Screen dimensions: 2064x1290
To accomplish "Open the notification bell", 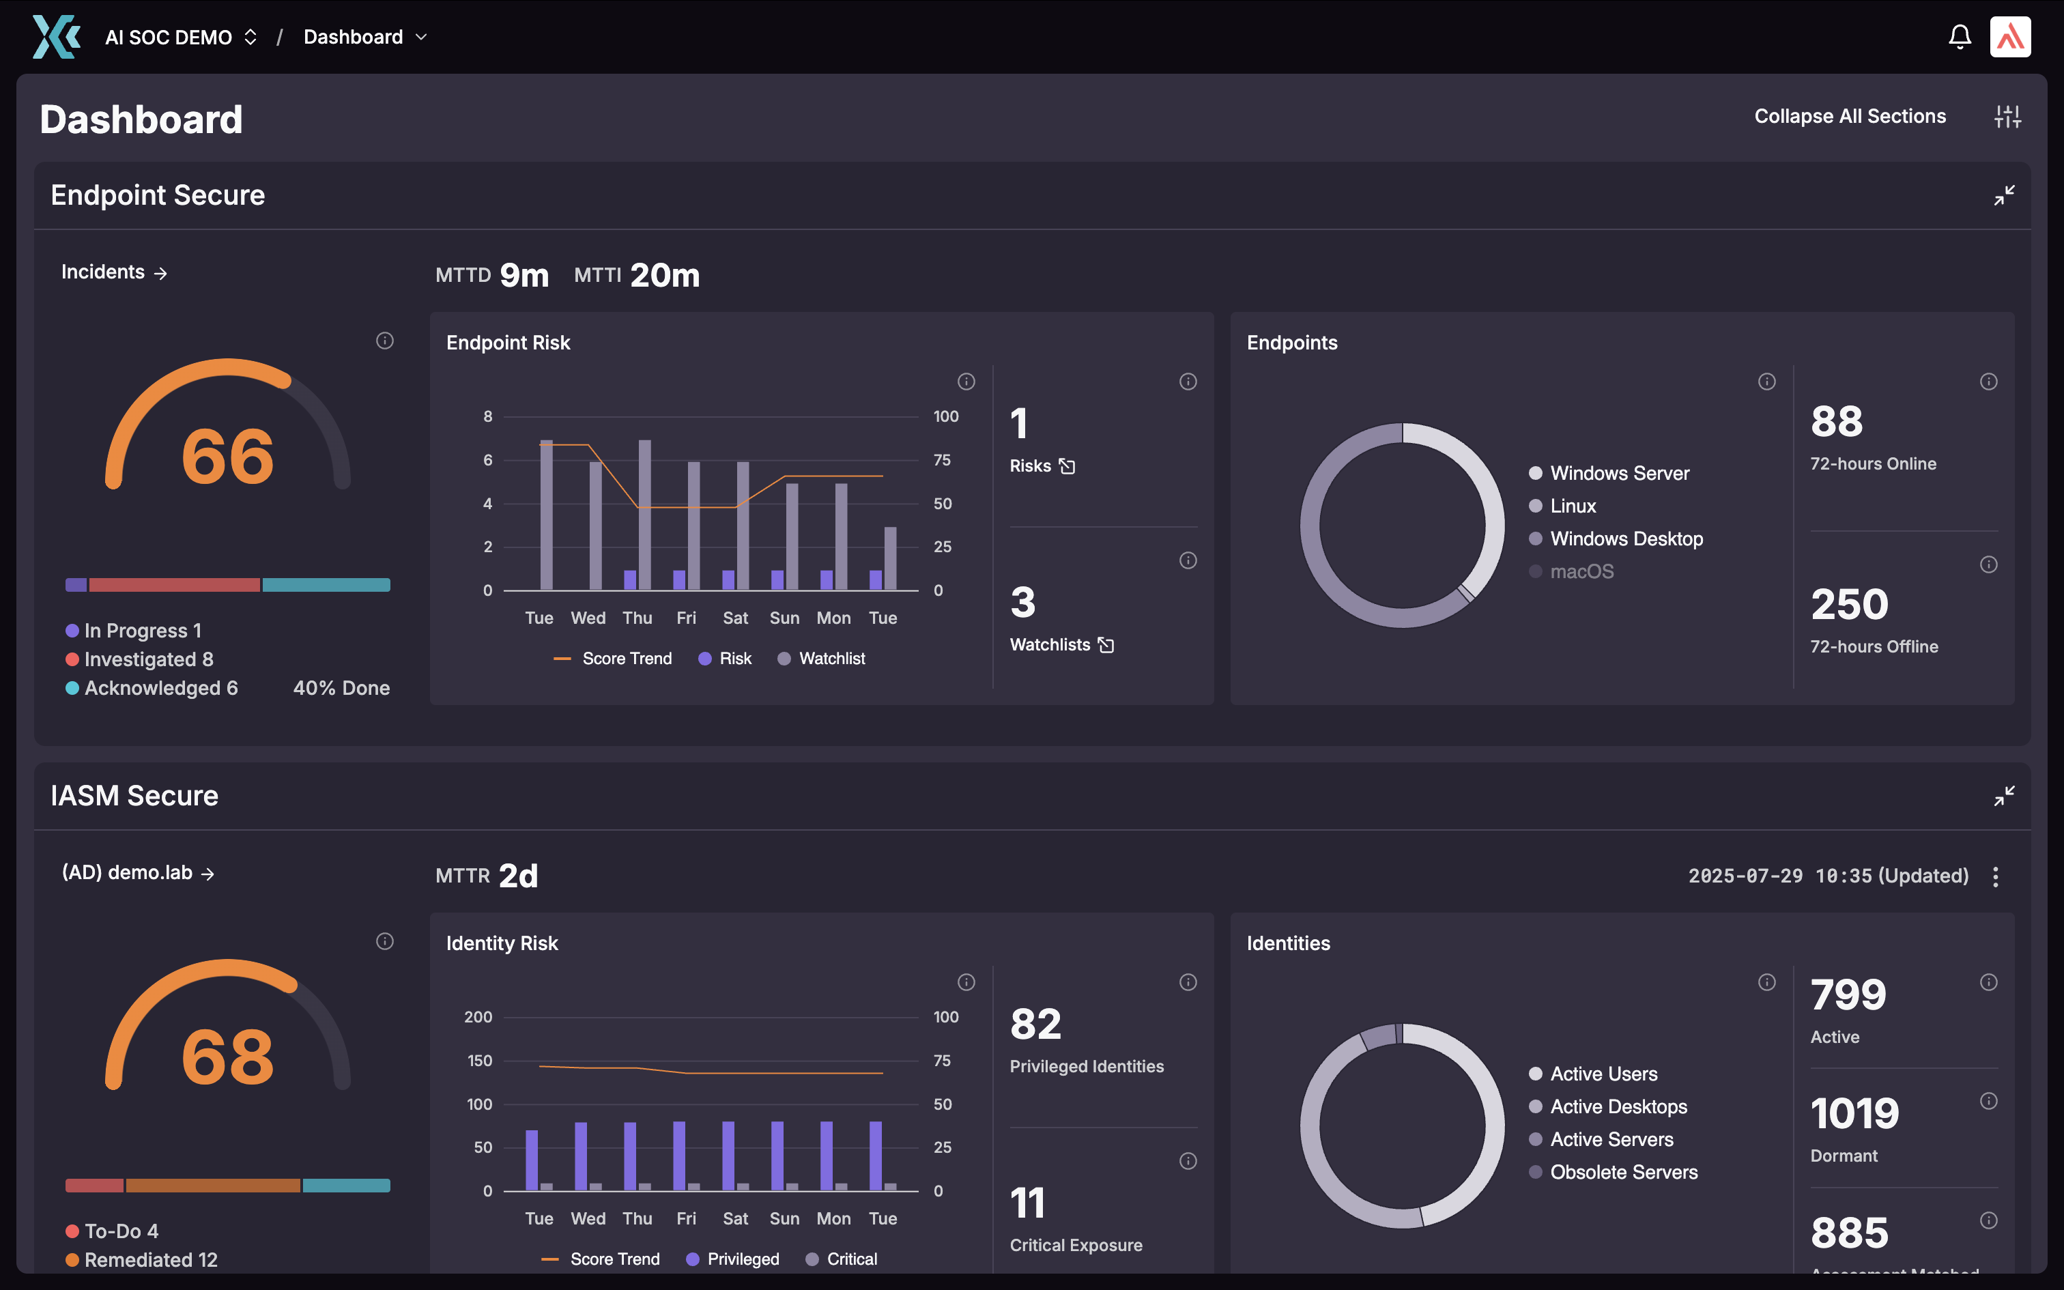I will [x=1960, y=35].
